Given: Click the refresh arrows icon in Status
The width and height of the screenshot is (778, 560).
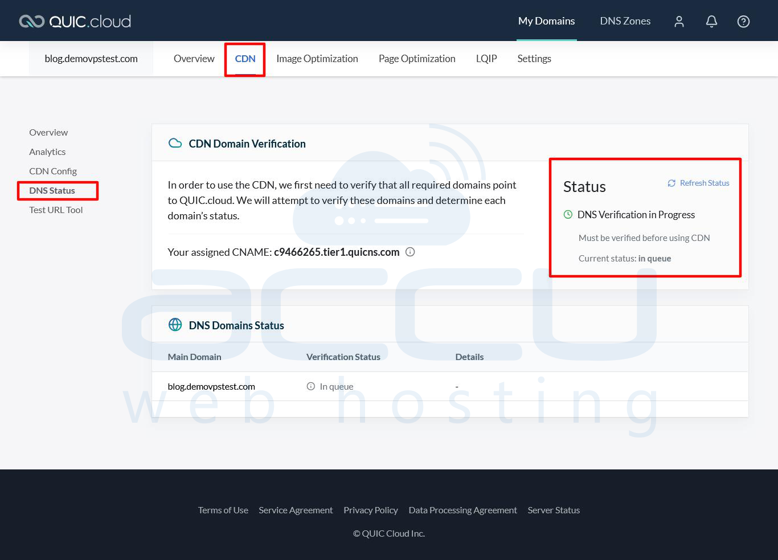Looking at the screenshot, I should [x=671, y=183].
